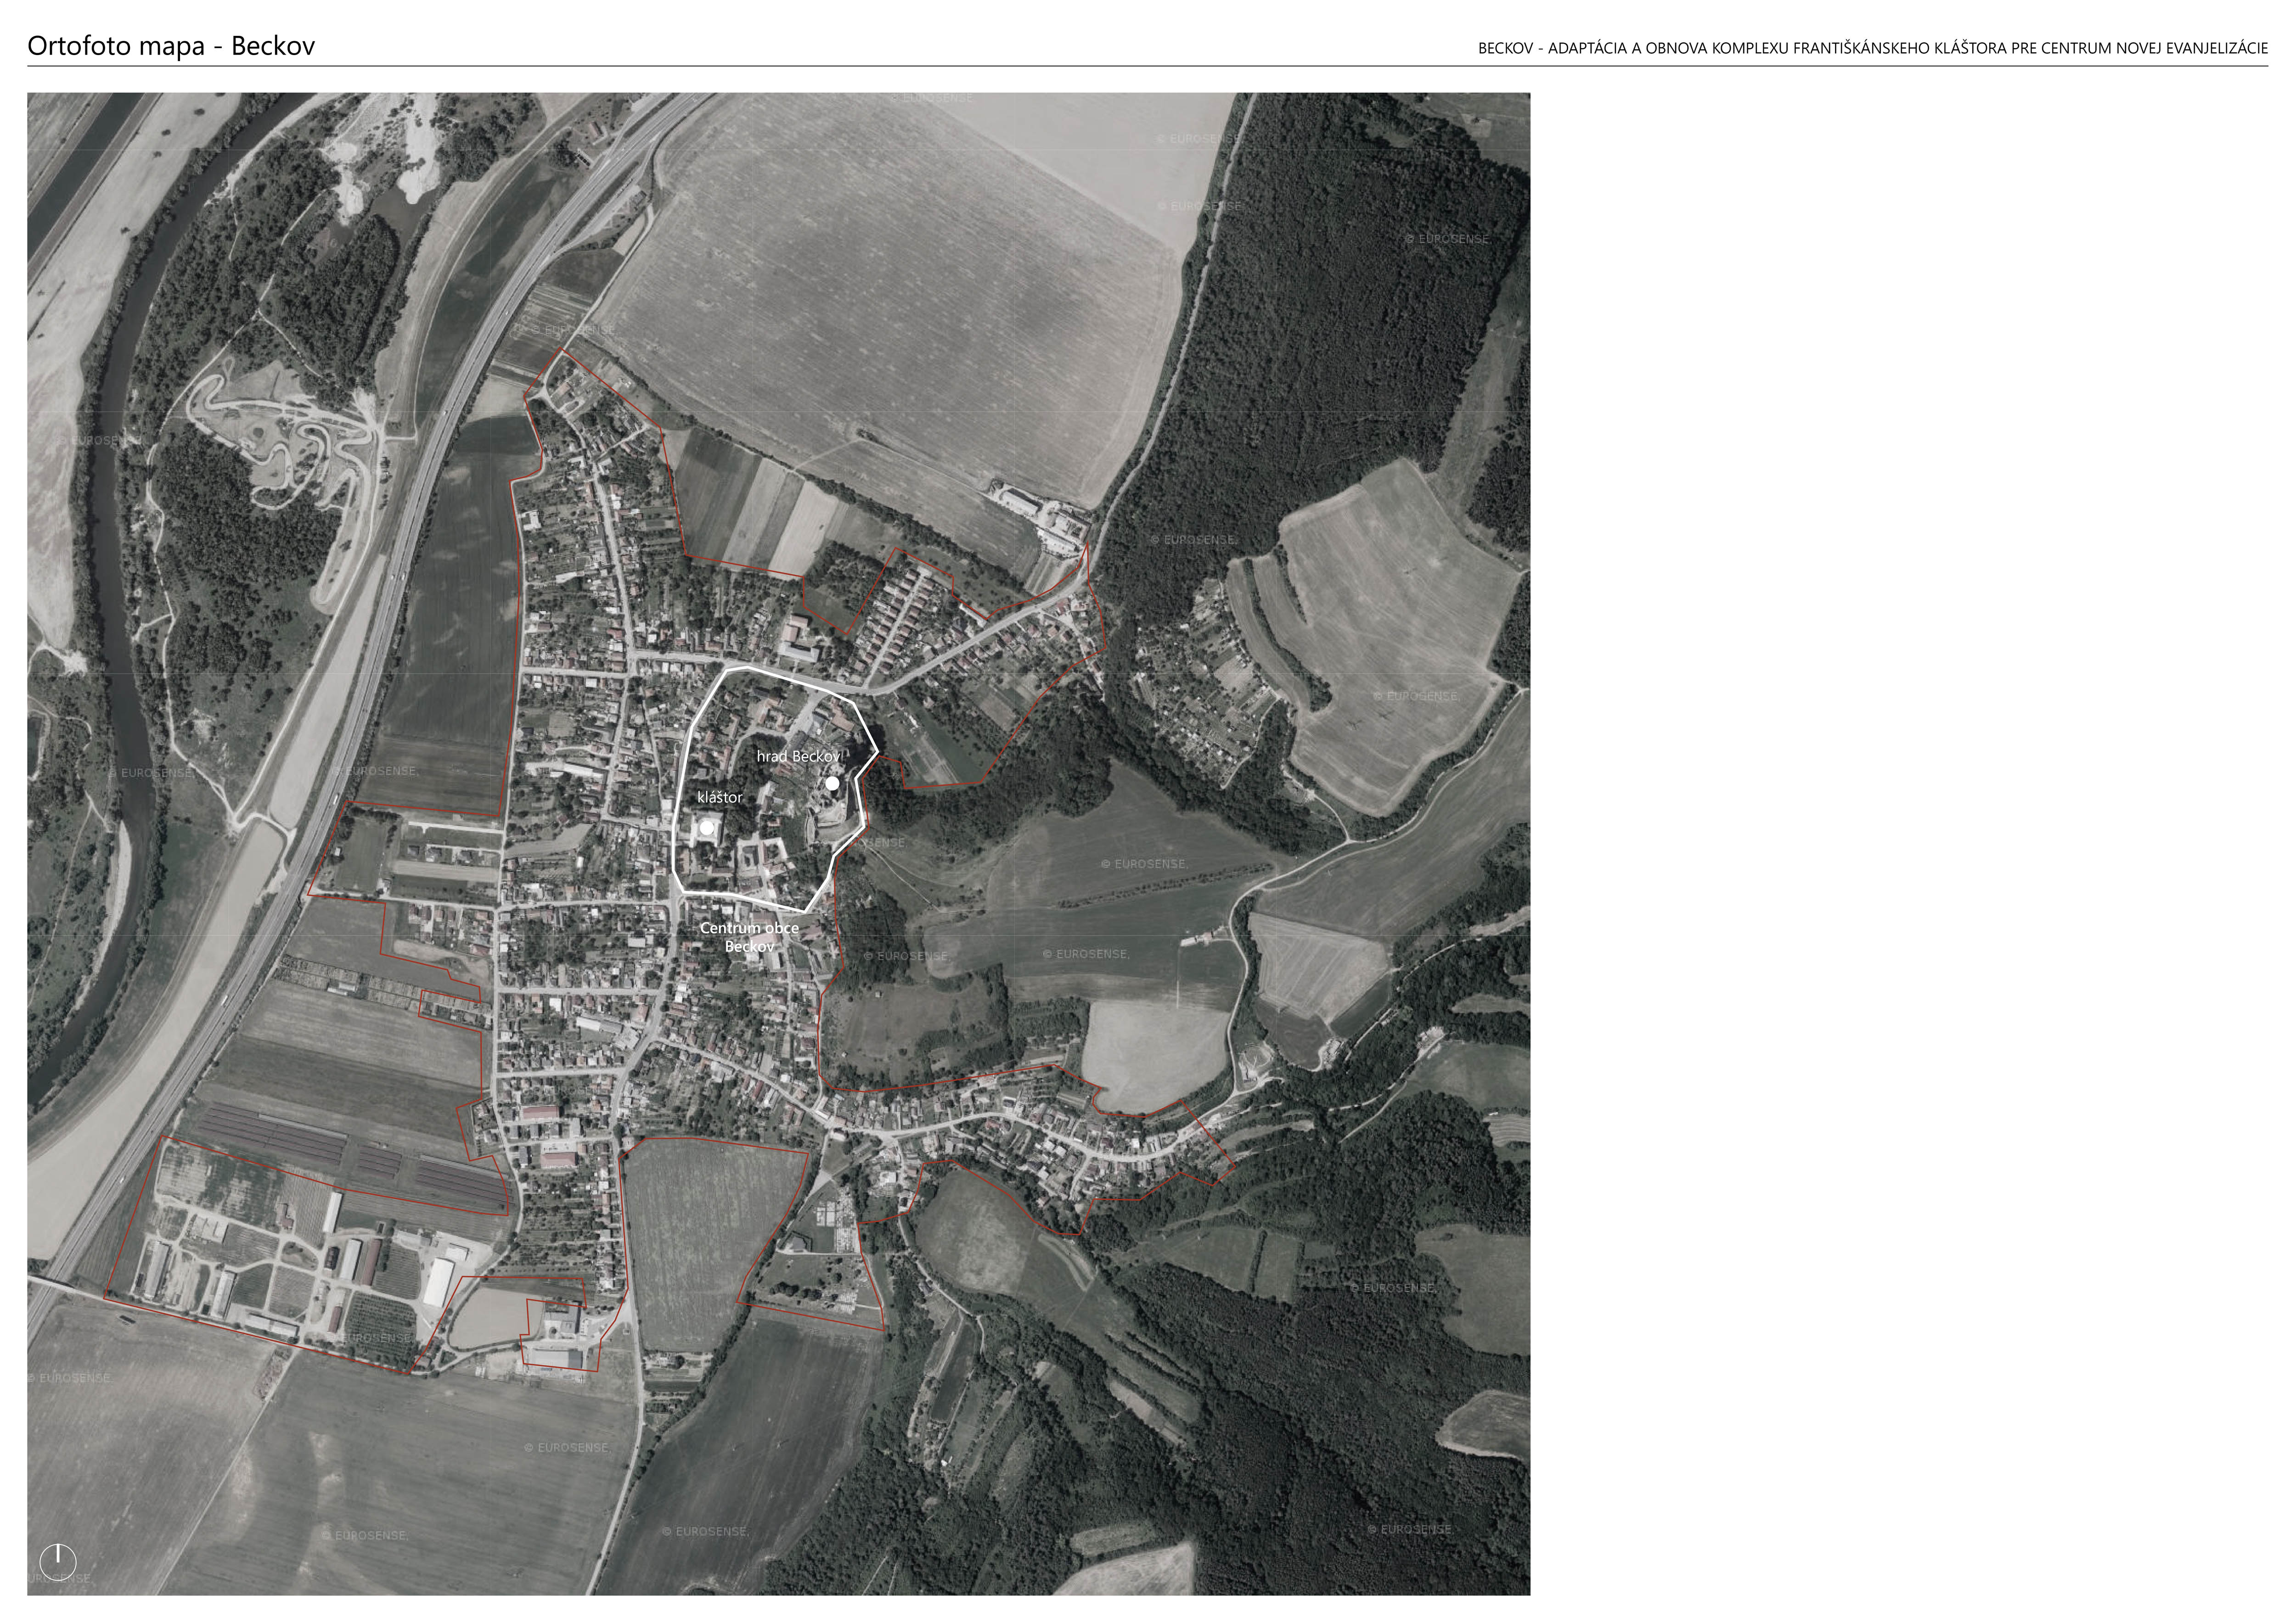Click the white dot marking hrad Beckov
2296x1623 pixels.
tap(832, 784)
